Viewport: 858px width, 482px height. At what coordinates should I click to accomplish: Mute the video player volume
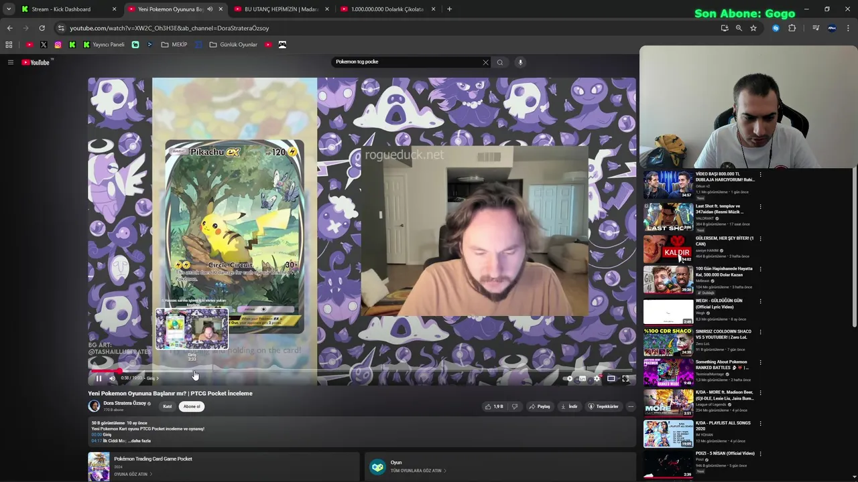[x=112, y=378]
